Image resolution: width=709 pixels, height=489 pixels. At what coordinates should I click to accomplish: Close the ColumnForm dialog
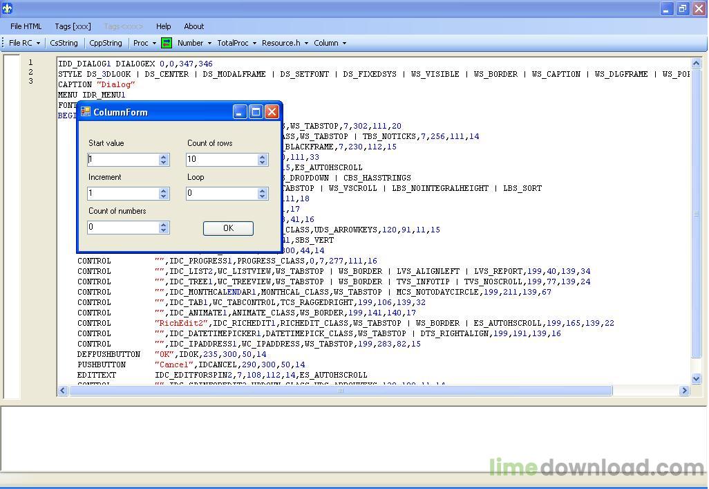[272, 111]
